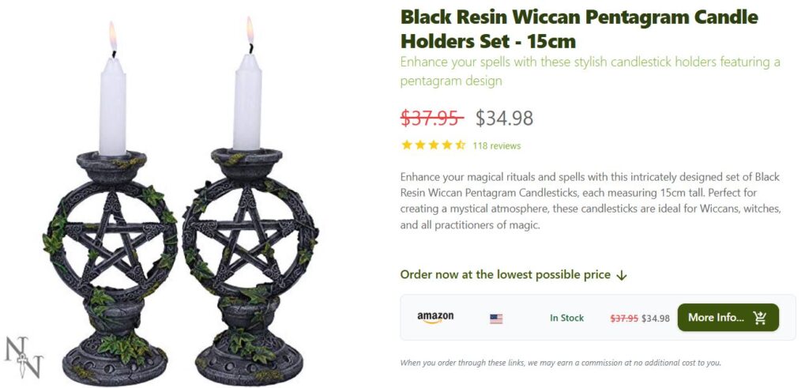This screenshot has width=809, height=388.
Task: Click the crossed-out $37.95 large price
Action: (x=432, y=119)
